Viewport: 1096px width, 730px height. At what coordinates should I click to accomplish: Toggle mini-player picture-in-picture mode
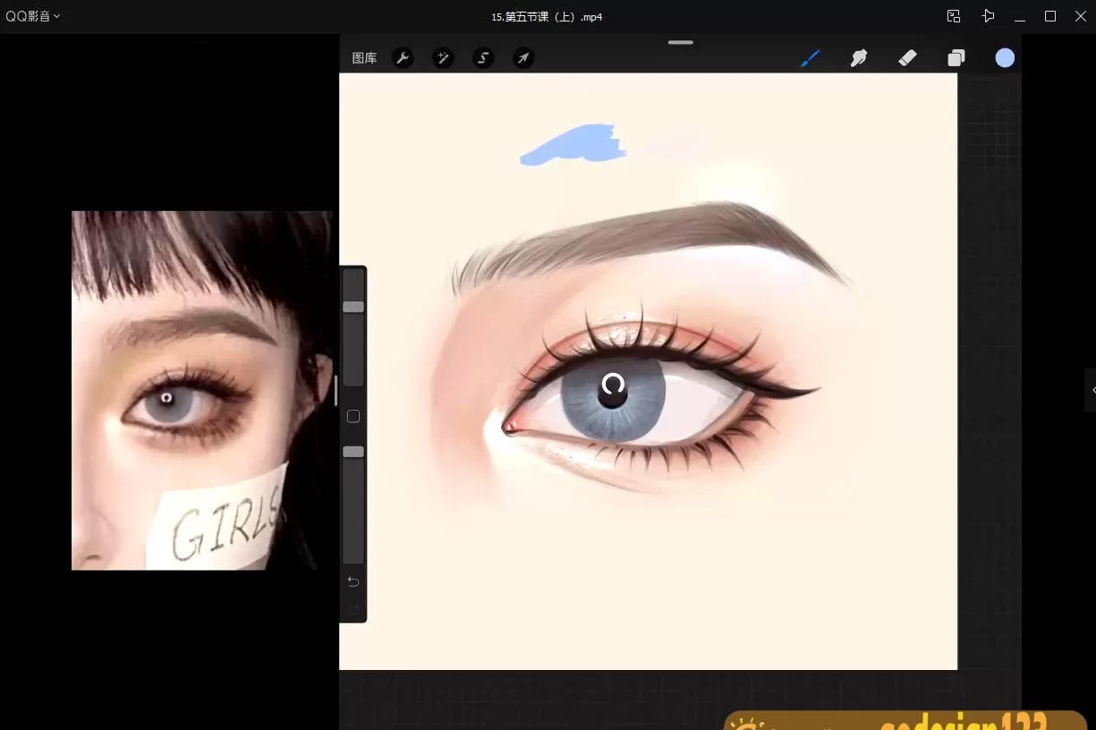pos(953,15)
